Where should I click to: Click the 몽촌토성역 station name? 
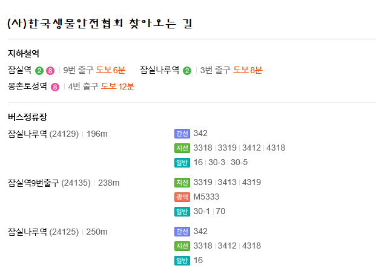coord(28,86)
